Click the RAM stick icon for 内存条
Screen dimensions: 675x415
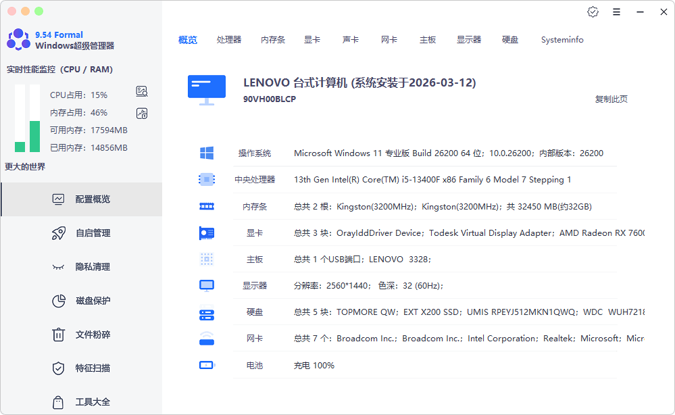click(207, 207)
